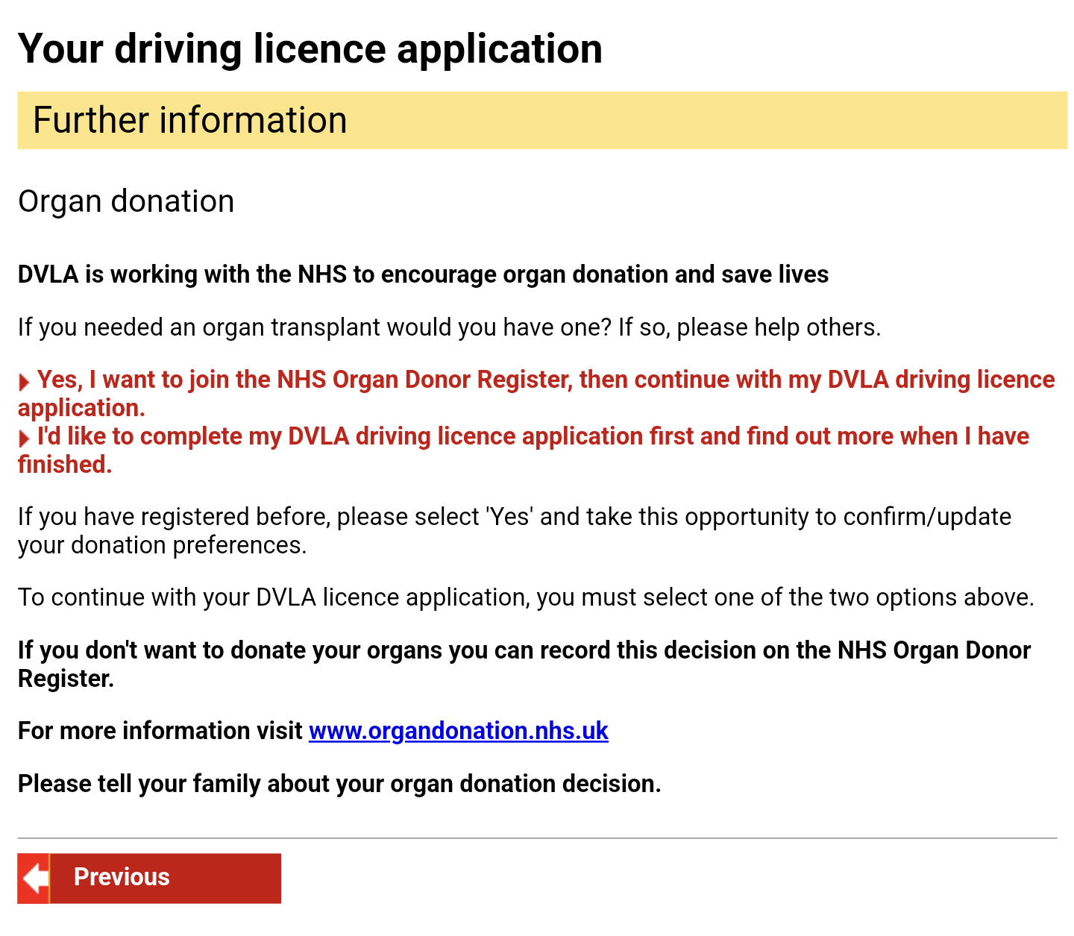Click the red word "application." ending the Yes option
This screenshot has height=936, width=1074.
click(81, 408)
